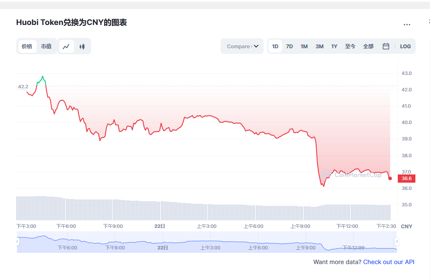Click the 35.0 y-axis label
Viewport: 430px width, 280px height.
tap(406, 205)
